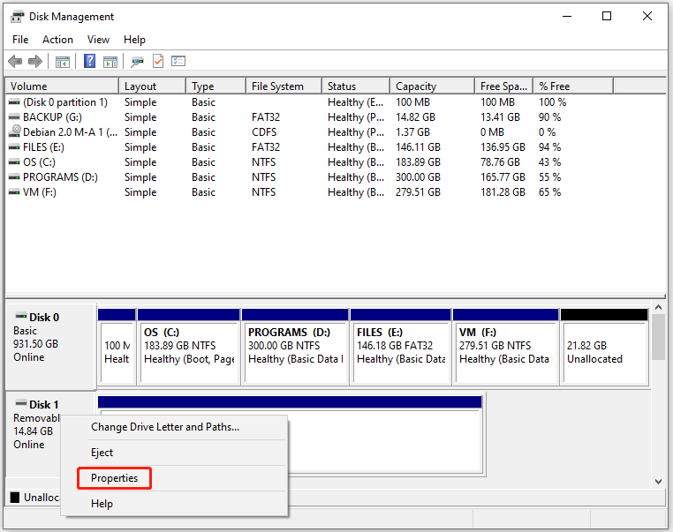The image size is (673, 532).
Task: Open the Help menu in menu bar
Action: [134, 40]
